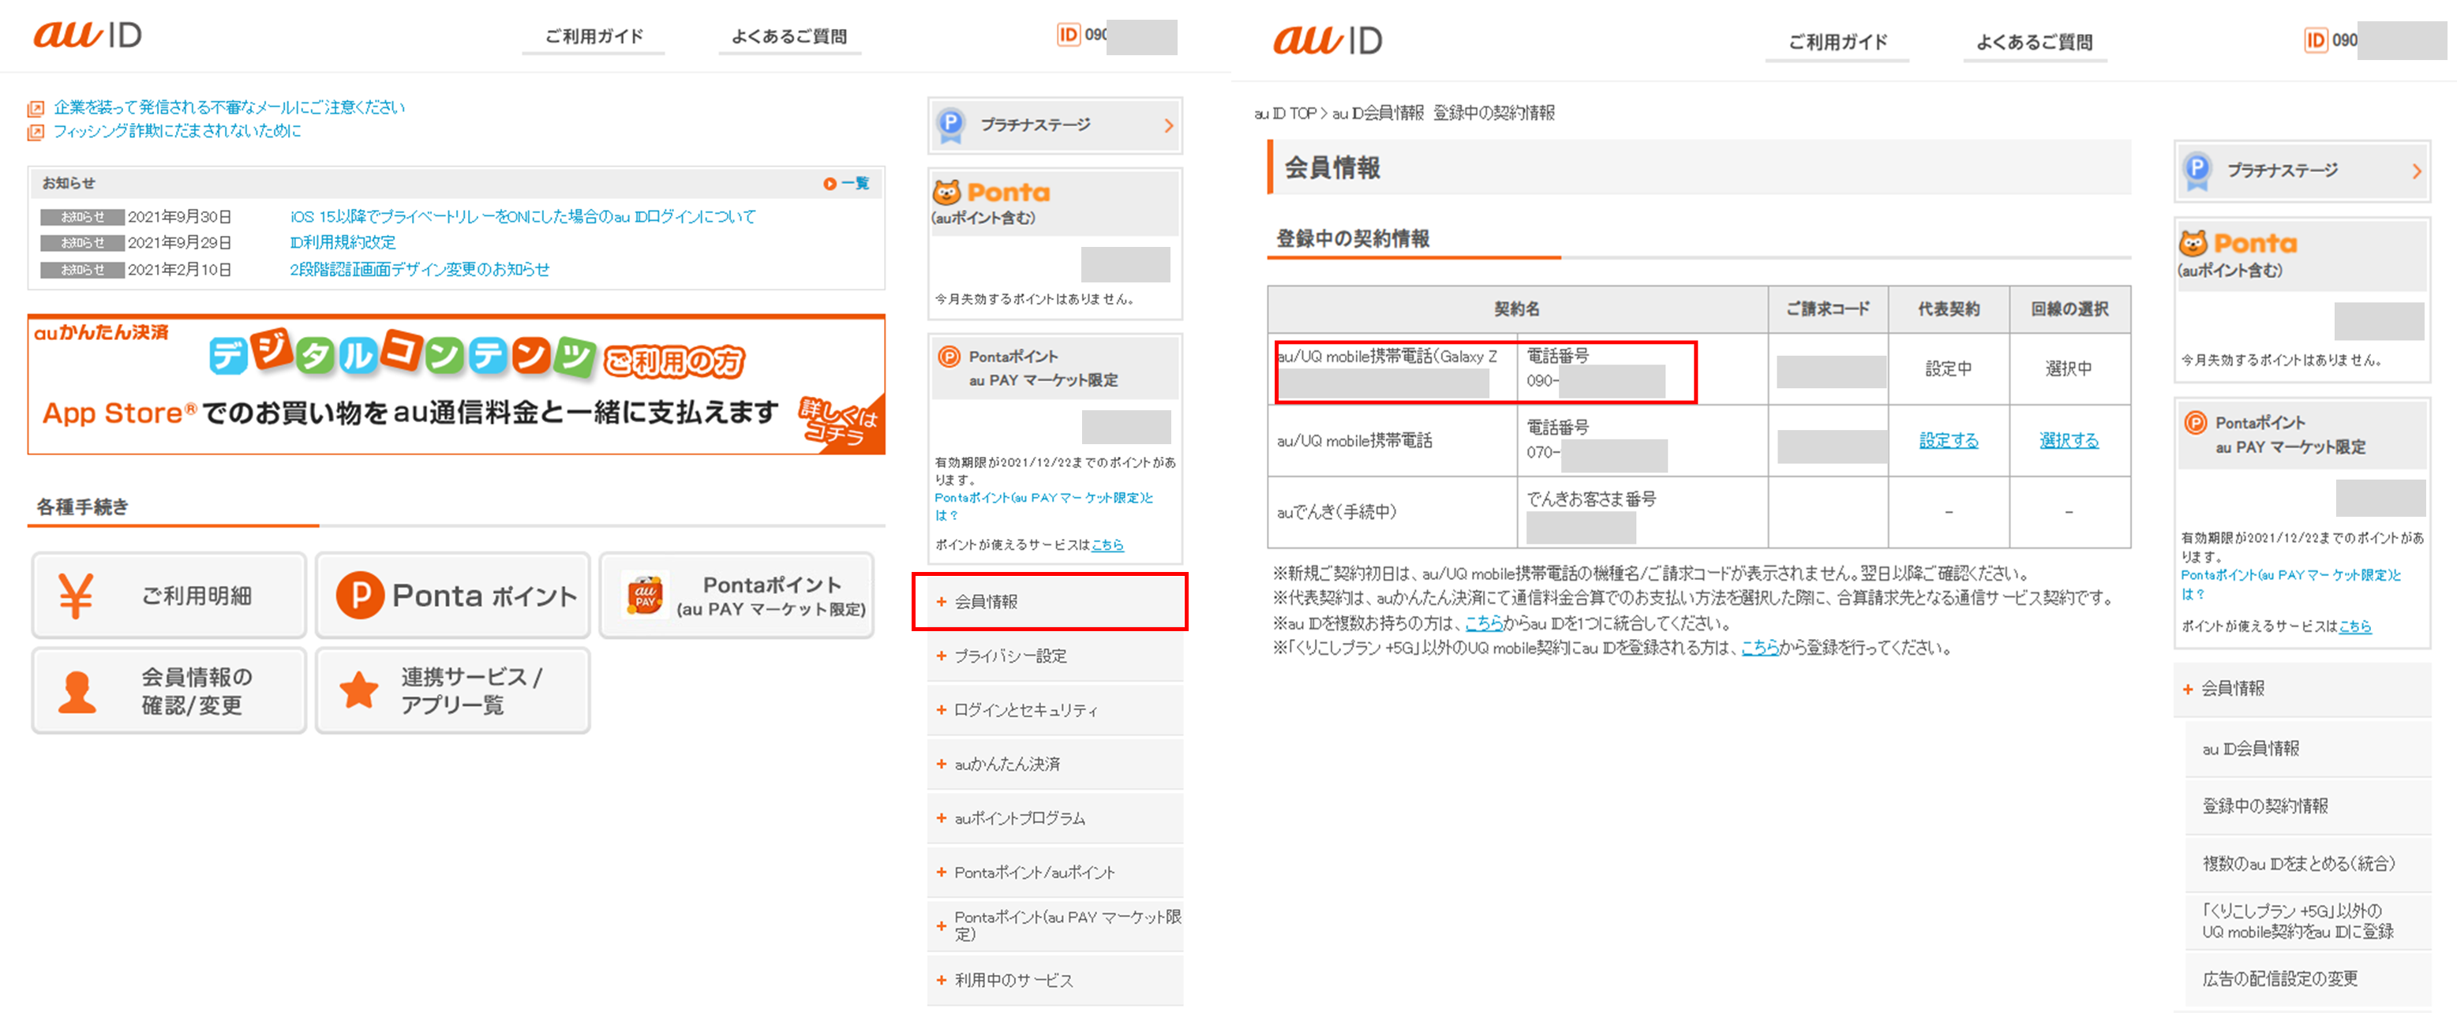2457x1013 pixels.
Task: Click the star icon for 連携サービス/アプリ一覧
Action: 360,691
